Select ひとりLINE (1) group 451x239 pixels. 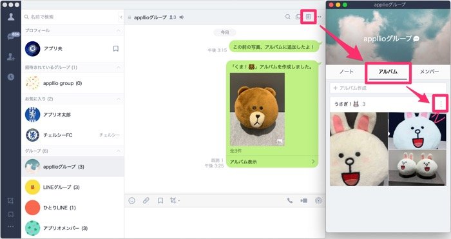[x=72, y=207]
